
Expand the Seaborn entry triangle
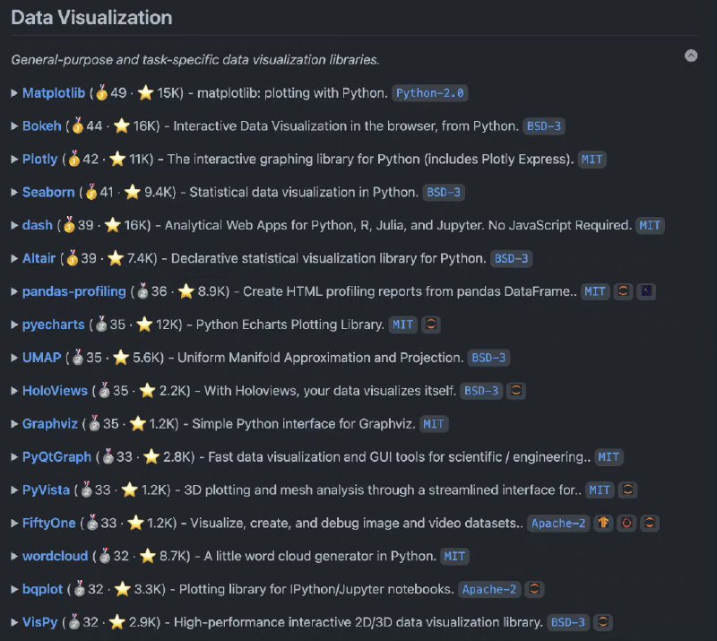tap(14, 192)
